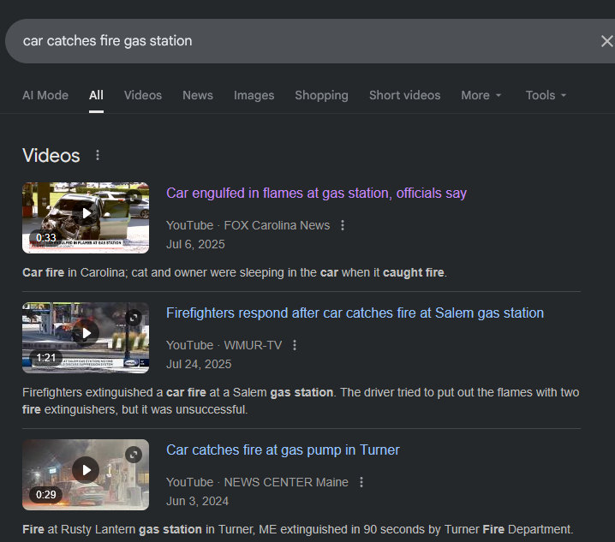Click the 0:29 duration badge on Turner video
The height and width of the screenshot is (542, 615).
pos(46,495)
